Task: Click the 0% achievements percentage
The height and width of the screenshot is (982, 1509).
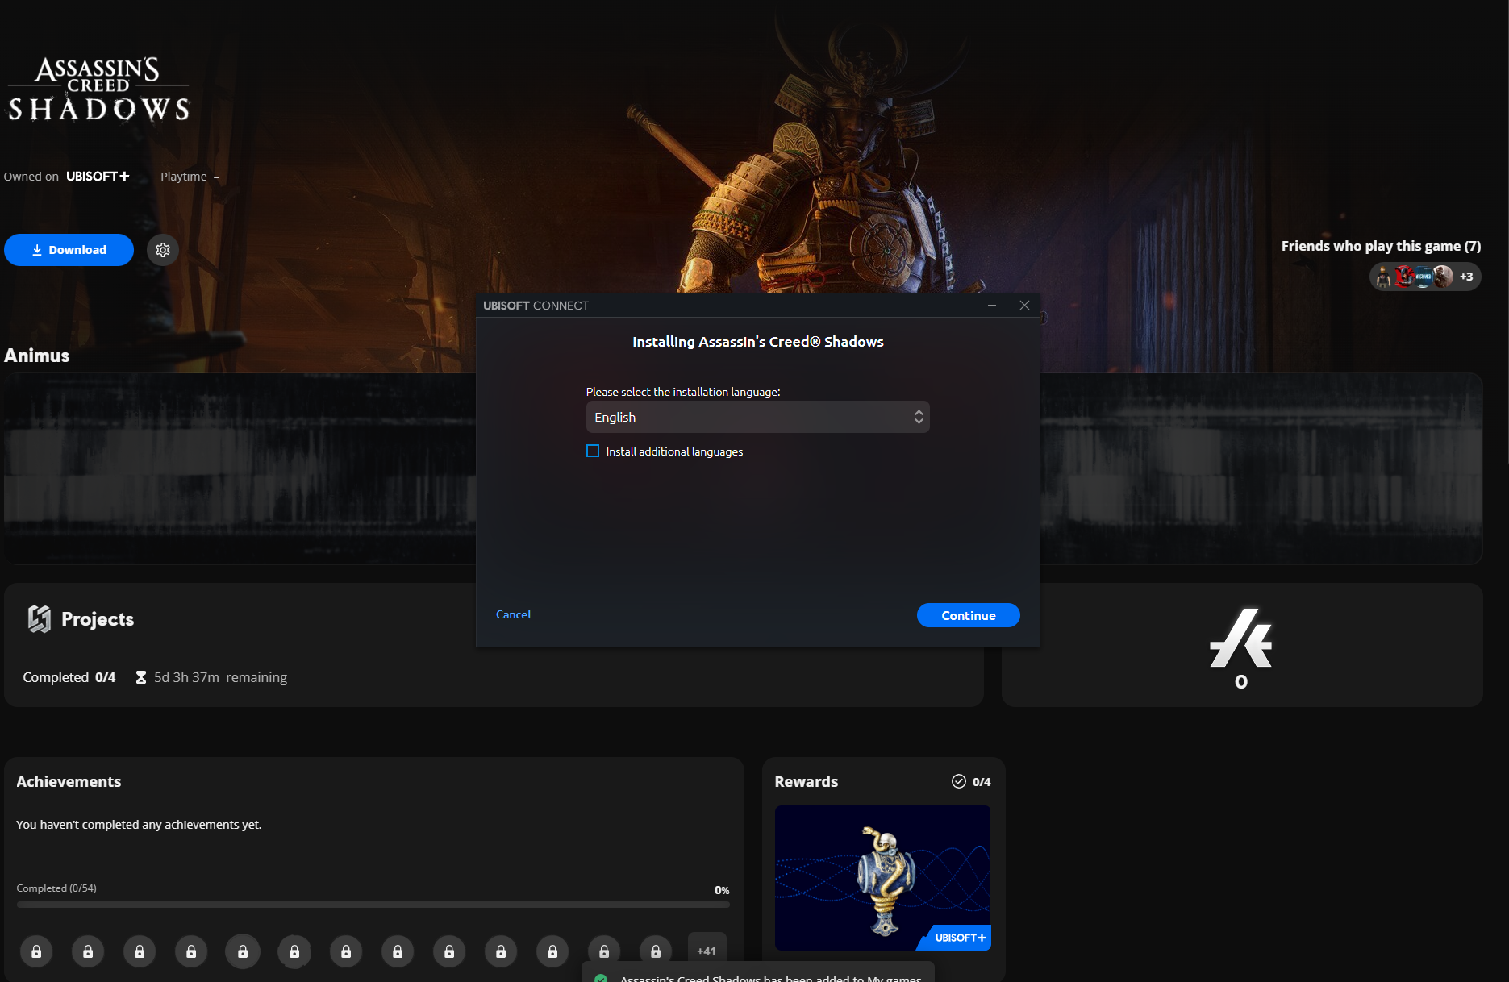Action: (x=722, y=890)
